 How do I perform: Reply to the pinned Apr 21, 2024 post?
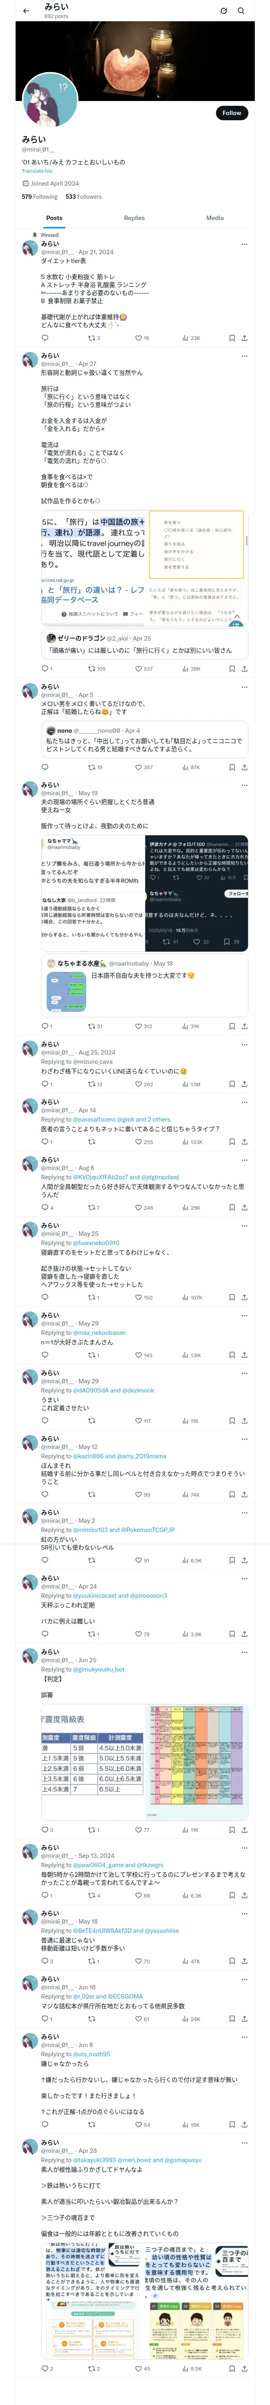tap(45, 338)
